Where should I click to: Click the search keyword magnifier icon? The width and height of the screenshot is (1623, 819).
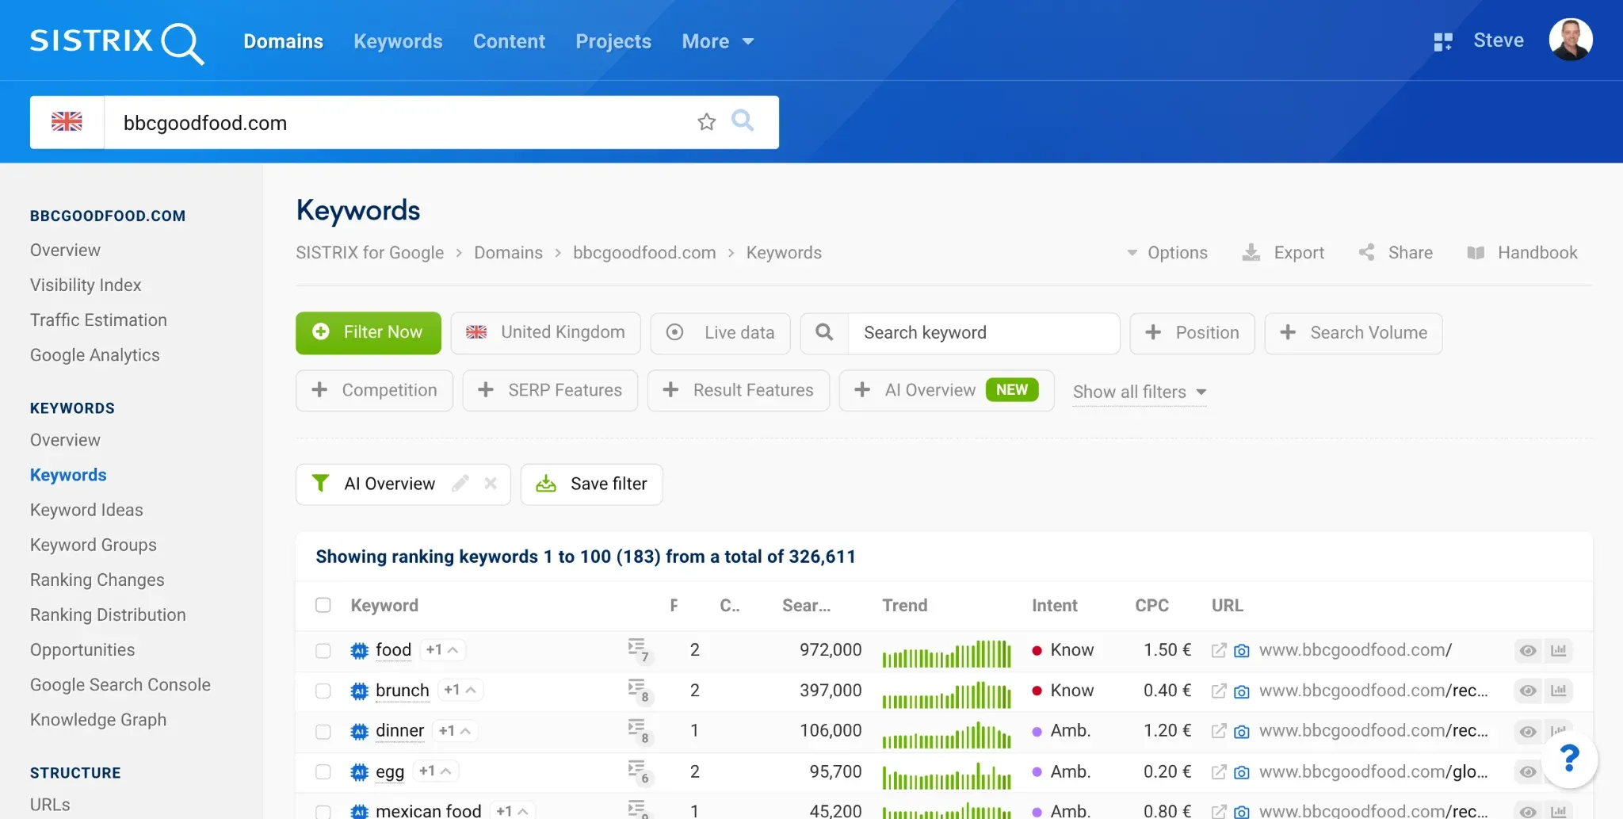(x=824, y=333)
